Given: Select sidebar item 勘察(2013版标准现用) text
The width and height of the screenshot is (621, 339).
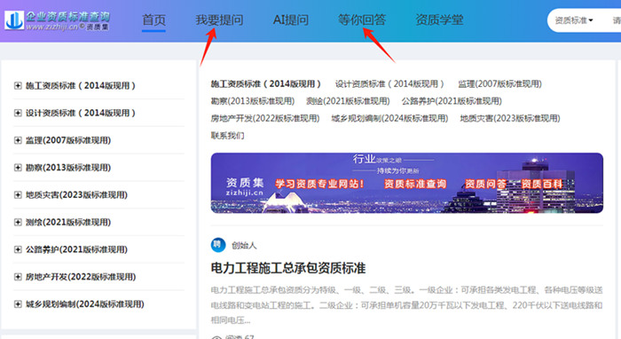Looking at the screenshot, I should 68,168.
